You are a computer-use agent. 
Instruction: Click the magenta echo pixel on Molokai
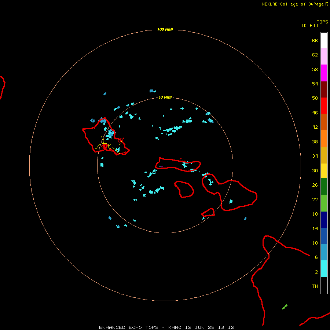point(161,166)
